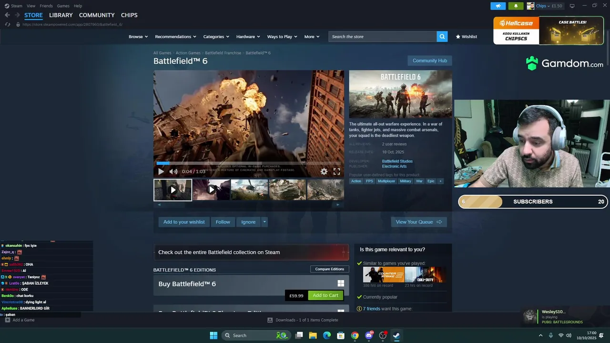Click Compare Editions button
The image size is (610, 343).
pyautogui.click(x=330, y=269)
